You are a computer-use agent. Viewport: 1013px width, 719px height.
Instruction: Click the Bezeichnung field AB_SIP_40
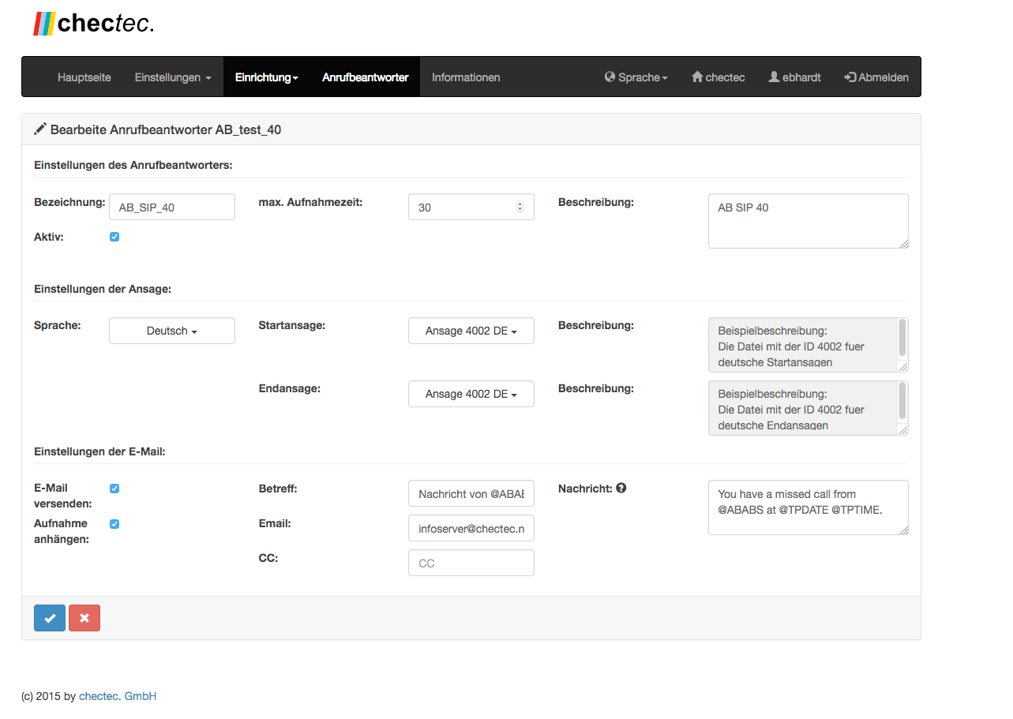click(172, 207)
